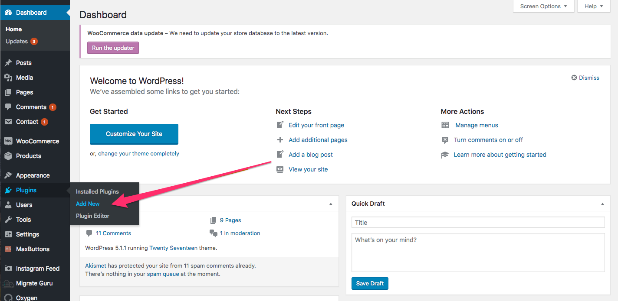The width and height of the screenshot is (618, 301).
Task: Click the Pages icon in sidebar
Action: click(8, 92)
